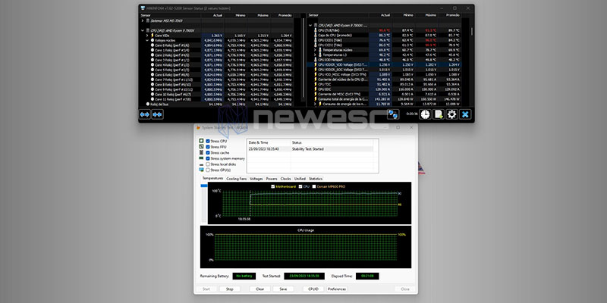Uncheck the Stress cache checkbox

point(208,153)
